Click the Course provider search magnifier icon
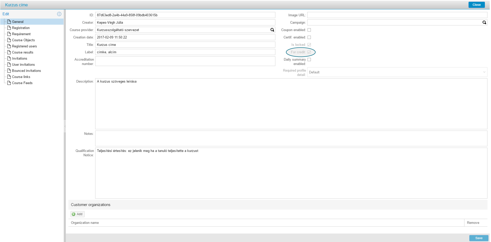491x242 pixels. (x=272, y=30)
